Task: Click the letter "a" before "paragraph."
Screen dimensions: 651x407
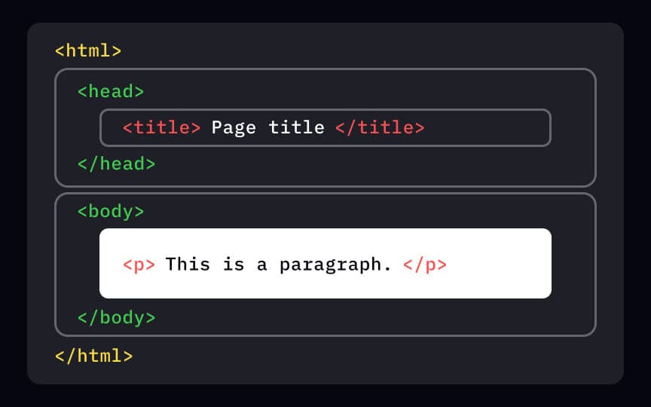Action: 261,265
